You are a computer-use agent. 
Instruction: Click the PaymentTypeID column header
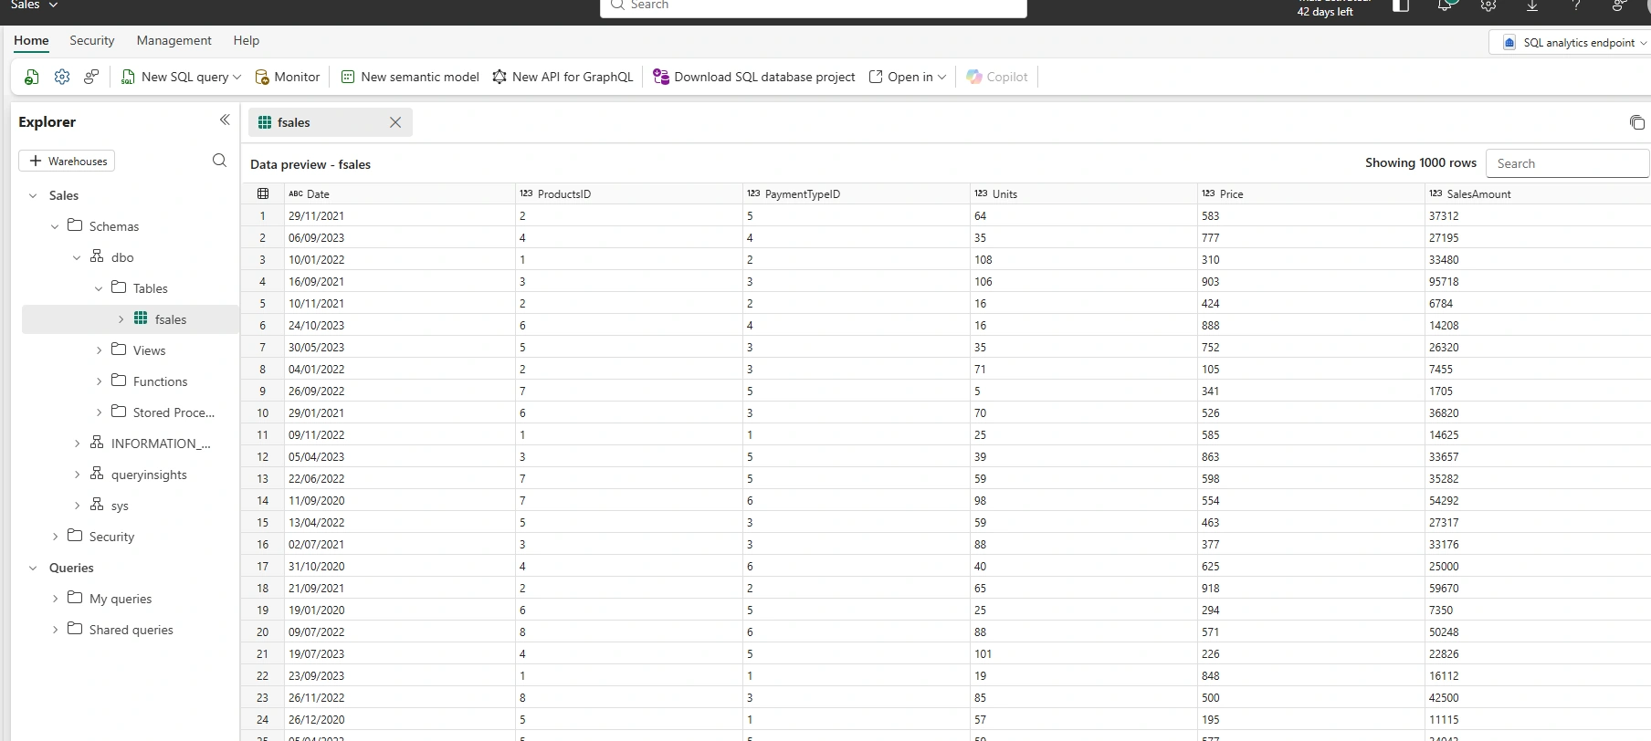(x=857, y=193)
